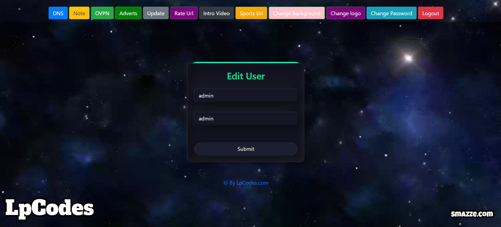Go to Intro Video settings
501x227 pixels.
[216, 13]
